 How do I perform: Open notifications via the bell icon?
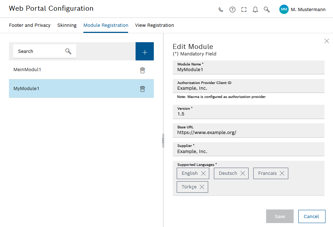click(x=255, y=10)
